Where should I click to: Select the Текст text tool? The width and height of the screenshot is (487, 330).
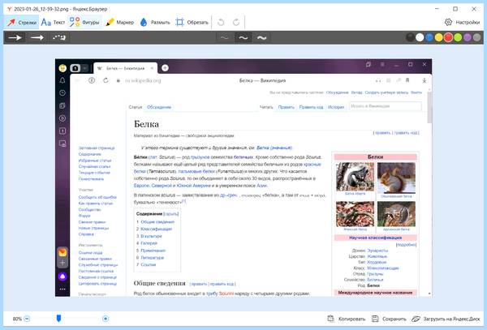click(53, 23)
